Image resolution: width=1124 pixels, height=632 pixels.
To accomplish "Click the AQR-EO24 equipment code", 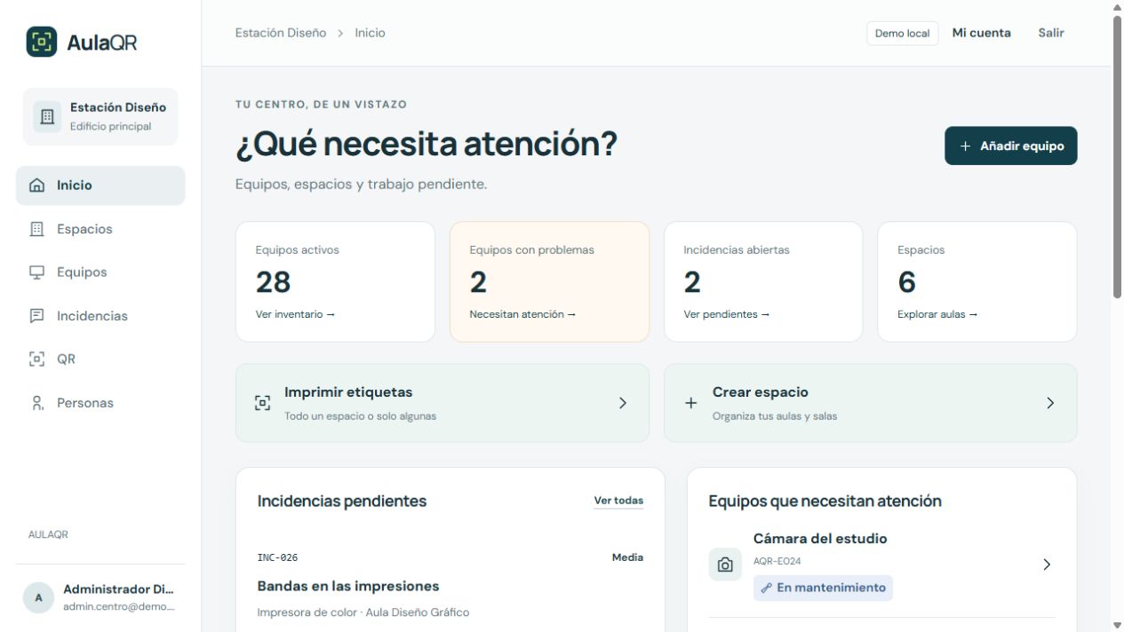I will pos(777,561).
